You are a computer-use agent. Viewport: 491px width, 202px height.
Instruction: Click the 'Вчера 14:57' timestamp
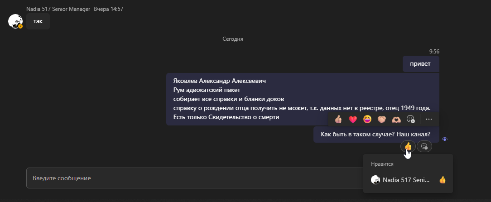pos(109,9)
